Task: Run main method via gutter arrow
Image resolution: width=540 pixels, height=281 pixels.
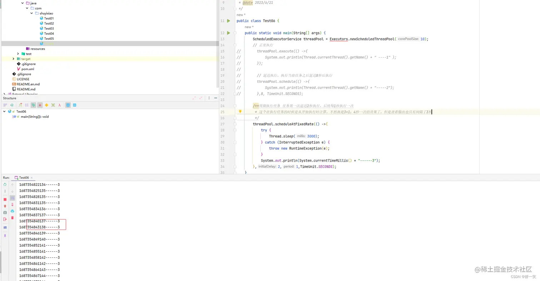Action: (229, 33)
